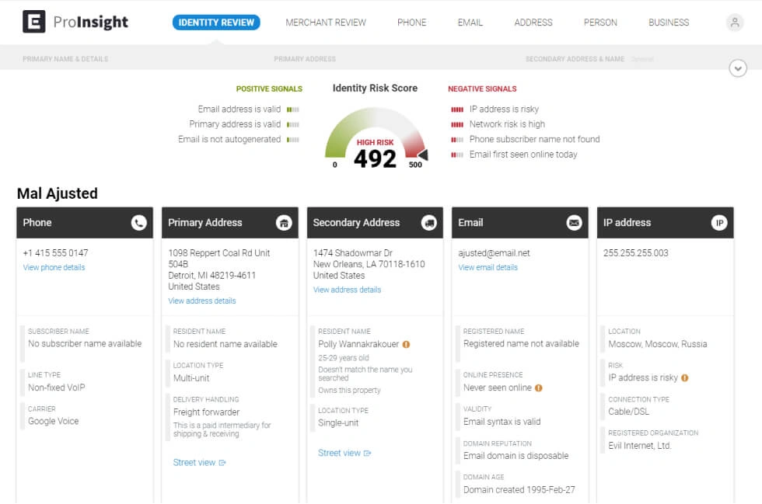The height and width of the screenshot is (504, 762).
Task: Open the user profile avatar
Action: coord(734,23)
